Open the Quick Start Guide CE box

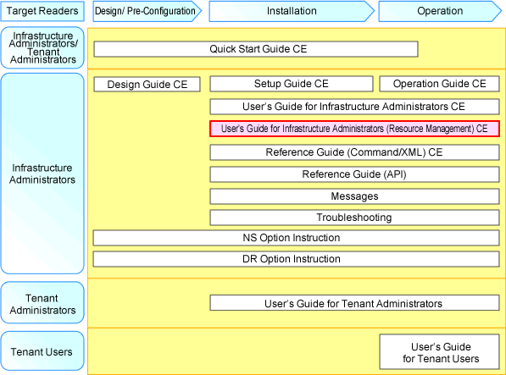256,49
